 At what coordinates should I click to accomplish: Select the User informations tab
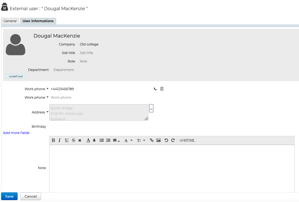38,21
